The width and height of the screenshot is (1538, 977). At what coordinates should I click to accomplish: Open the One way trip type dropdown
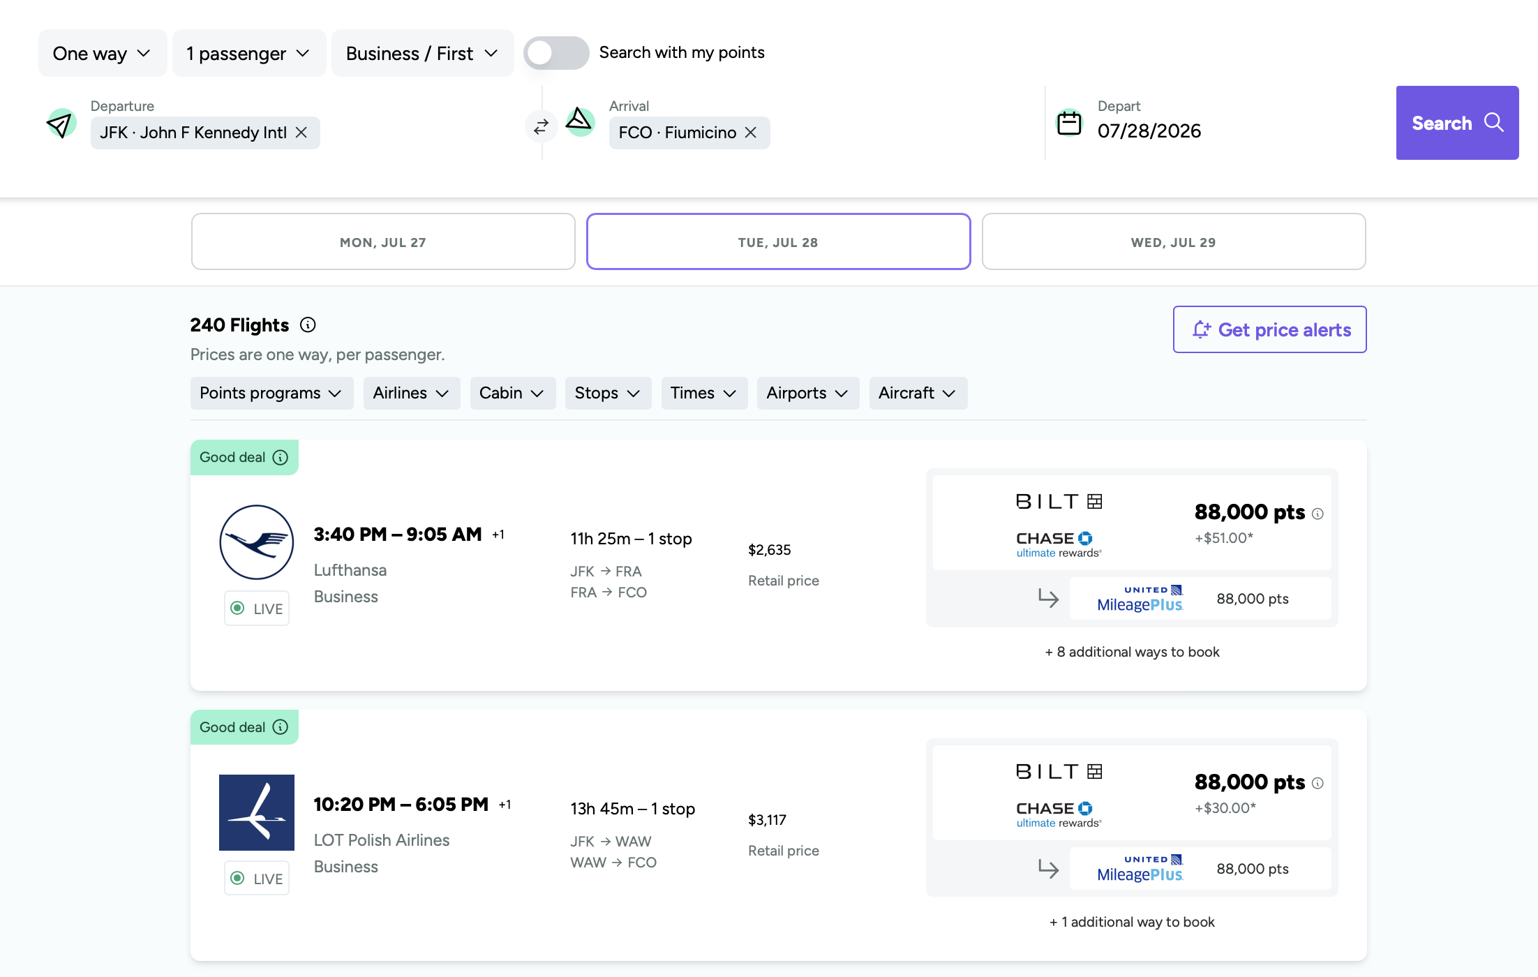[102, 52]
